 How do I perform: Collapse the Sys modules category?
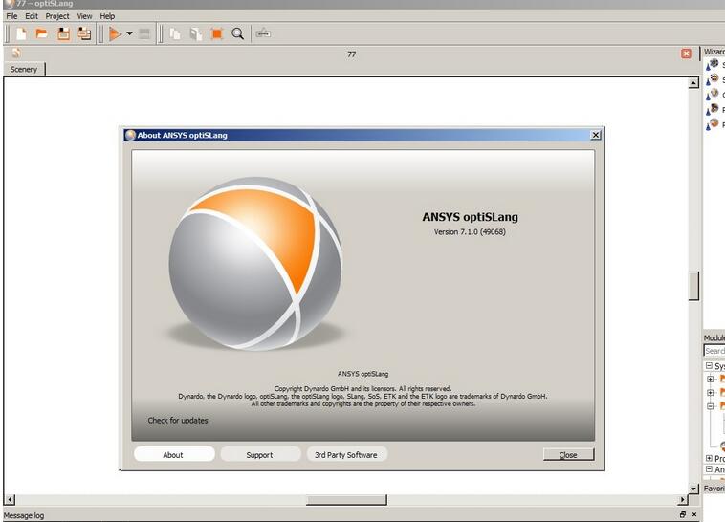(709, 366)
